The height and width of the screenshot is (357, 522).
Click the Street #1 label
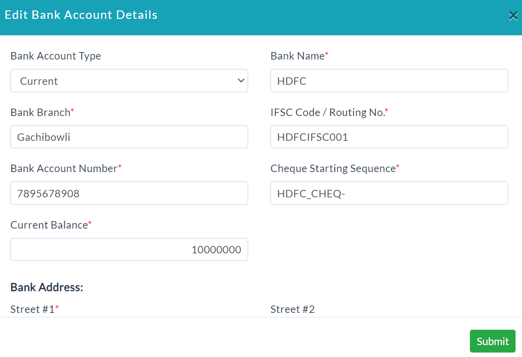[x=33, y=309]
